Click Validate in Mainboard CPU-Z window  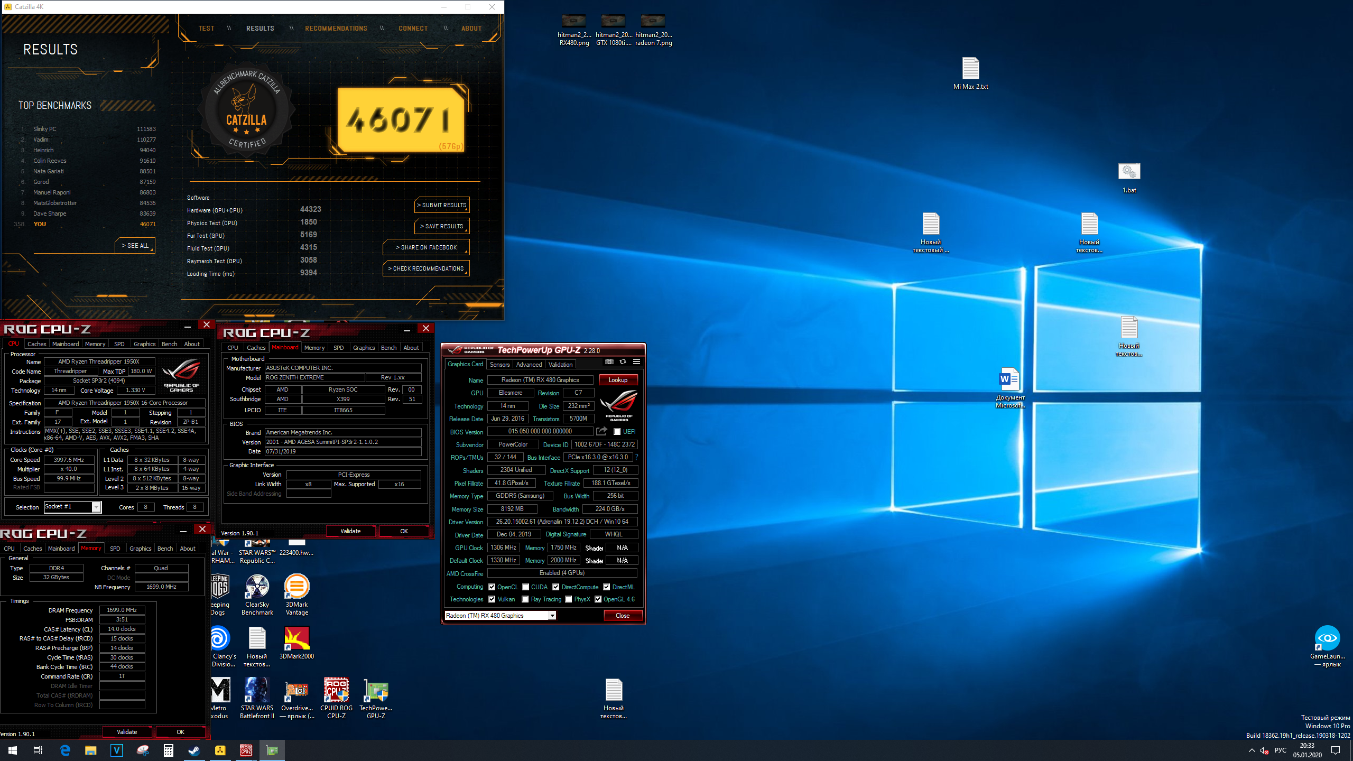click(350, 531)
